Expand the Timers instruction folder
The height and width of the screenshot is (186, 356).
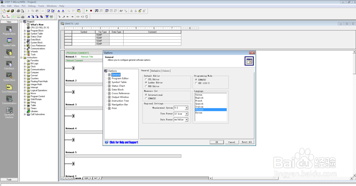click(25, 108)
